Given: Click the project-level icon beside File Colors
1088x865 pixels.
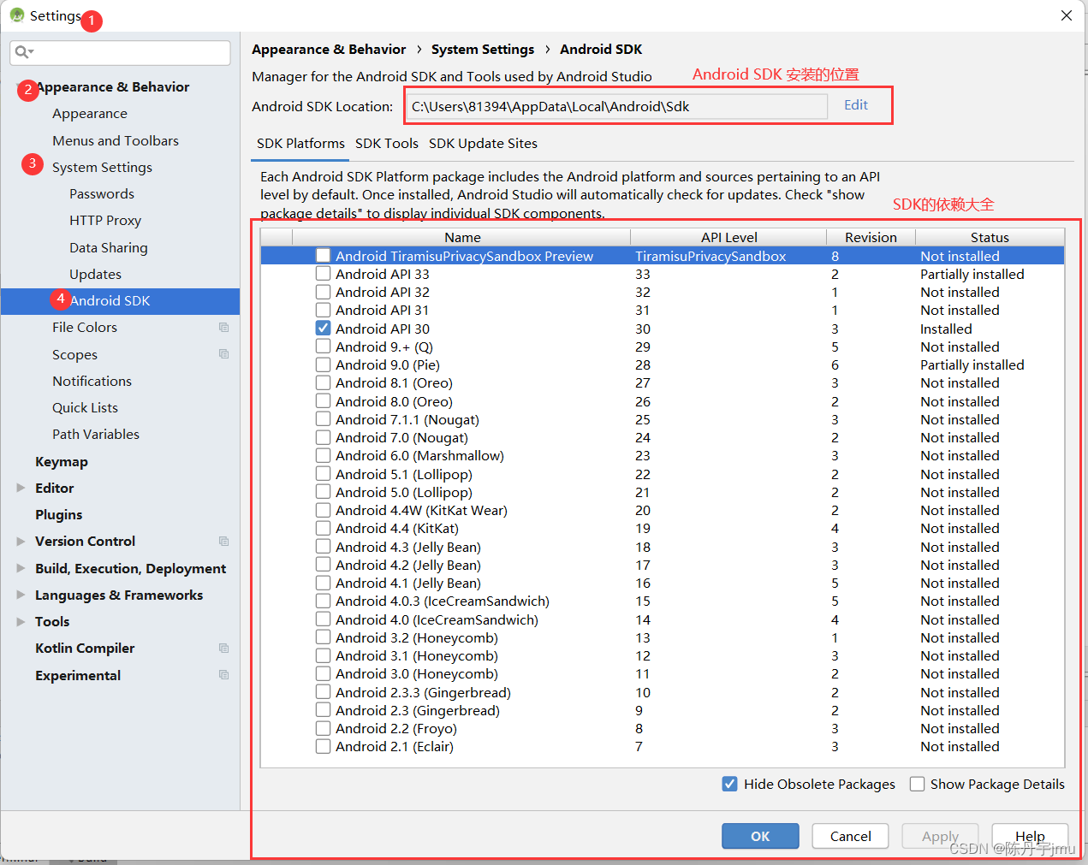Looking at the screenshot, I should (224, 328).
